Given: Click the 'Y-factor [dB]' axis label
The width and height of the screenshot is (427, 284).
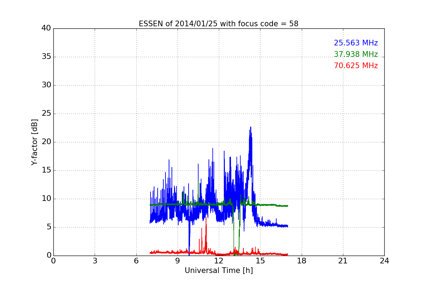Looking at the screenshot, I should point(35,142).
